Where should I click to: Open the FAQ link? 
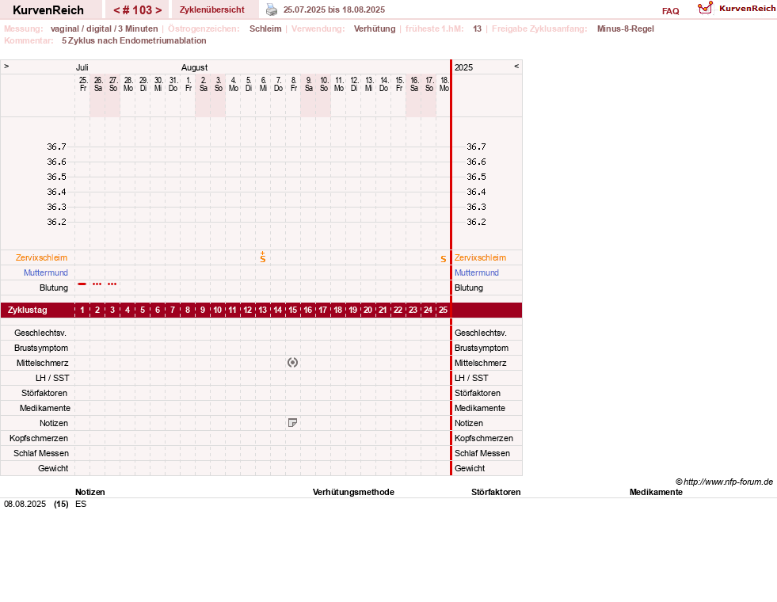[670, 11]
